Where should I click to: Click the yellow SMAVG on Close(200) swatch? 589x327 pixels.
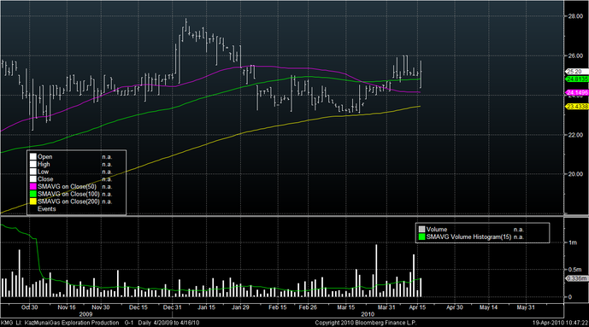[x=33, y=201]
